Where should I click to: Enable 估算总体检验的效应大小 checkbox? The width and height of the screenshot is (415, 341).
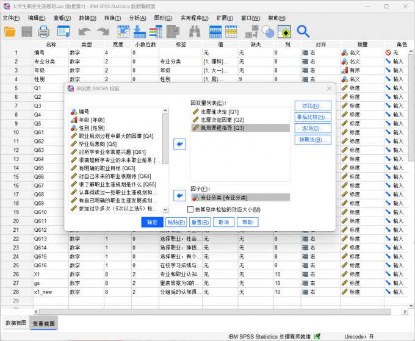coord(190,209)
